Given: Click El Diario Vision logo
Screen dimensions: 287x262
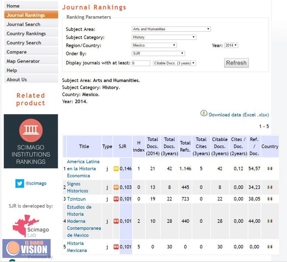Looking at the screenshot, I should click(27, 248).
